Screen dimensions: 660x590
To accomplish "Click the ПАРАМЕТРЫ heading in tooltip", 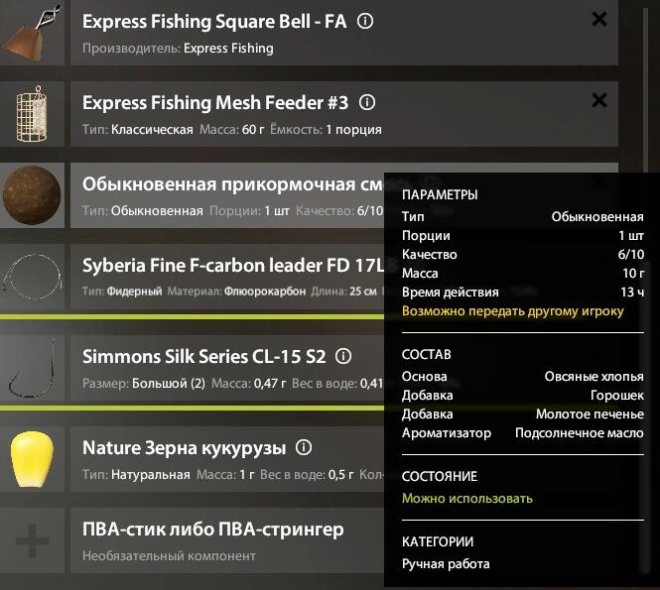I will coord(440,194).
